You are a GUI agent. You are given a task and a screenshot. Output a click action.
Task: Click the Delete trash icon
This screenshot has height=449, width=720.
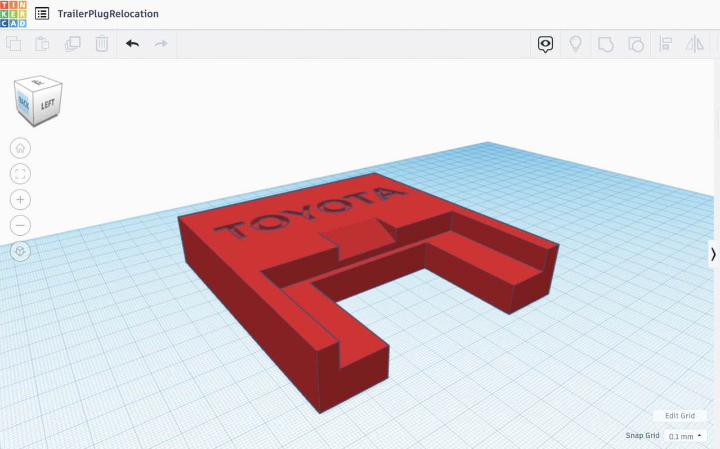click(x=102, y=44)
